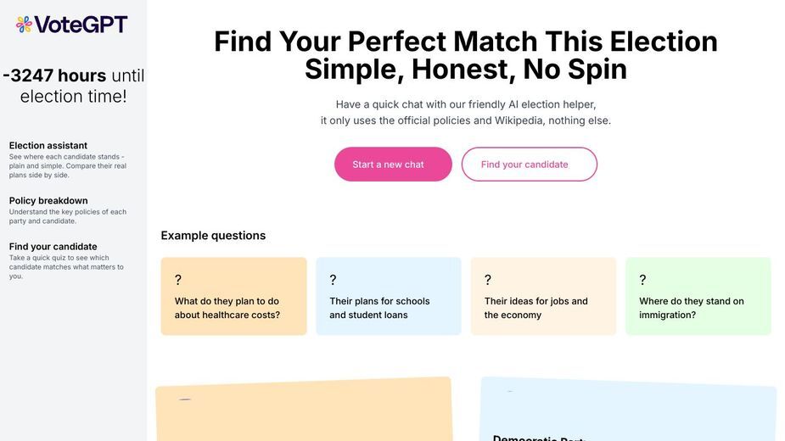Click the Example questions heading
The image size is (785, 441).
tap(213, 236)
